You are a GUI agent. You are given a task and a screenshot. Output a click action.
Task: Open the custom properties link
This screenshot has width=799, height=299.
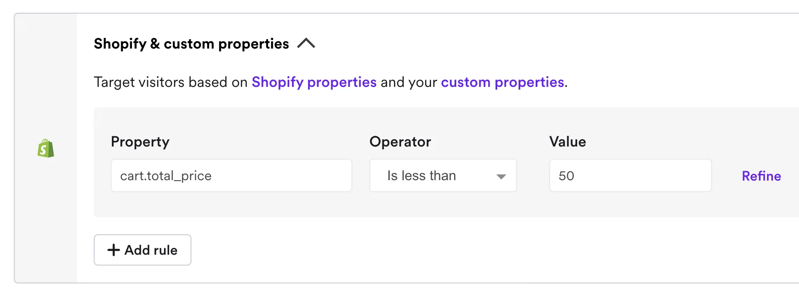(502, 82)
